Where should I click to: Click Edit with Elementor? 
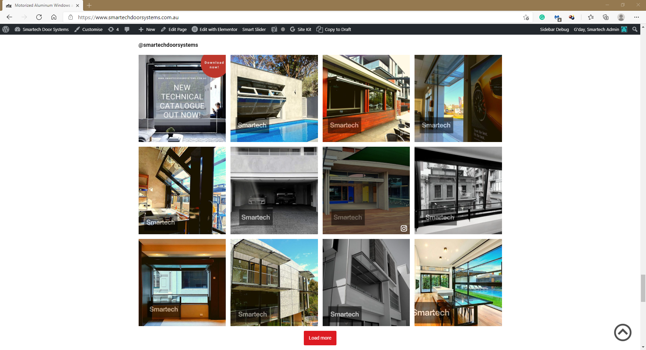[x=215, y=29]
